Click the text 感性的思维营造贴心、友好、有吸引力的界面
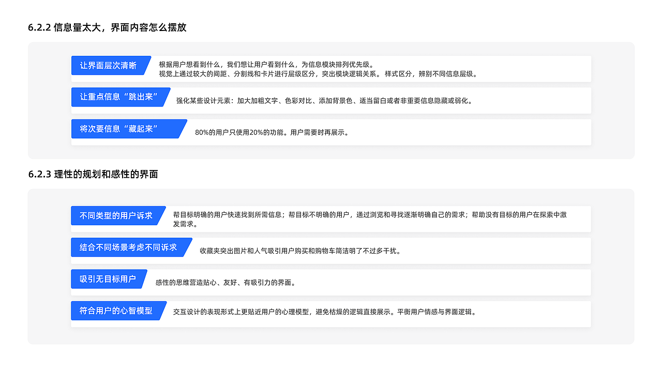Viewport: 662px width, 372px height. (225, 283)
